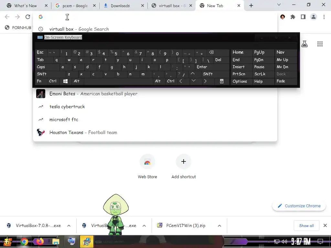This screenshot has height=248, width=331.
Task: Toggle ScrLk key on On-Screen Keyboard
Action: coord(263,74)
